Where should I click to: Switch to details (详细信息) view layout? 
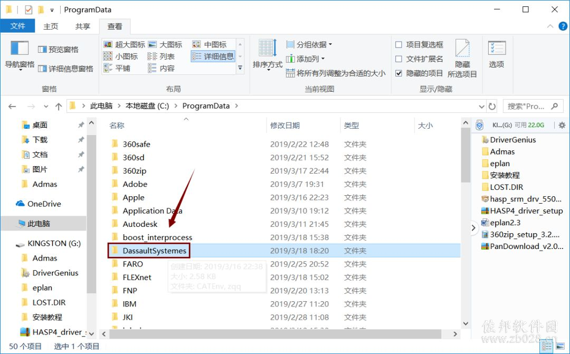point(213,56)
